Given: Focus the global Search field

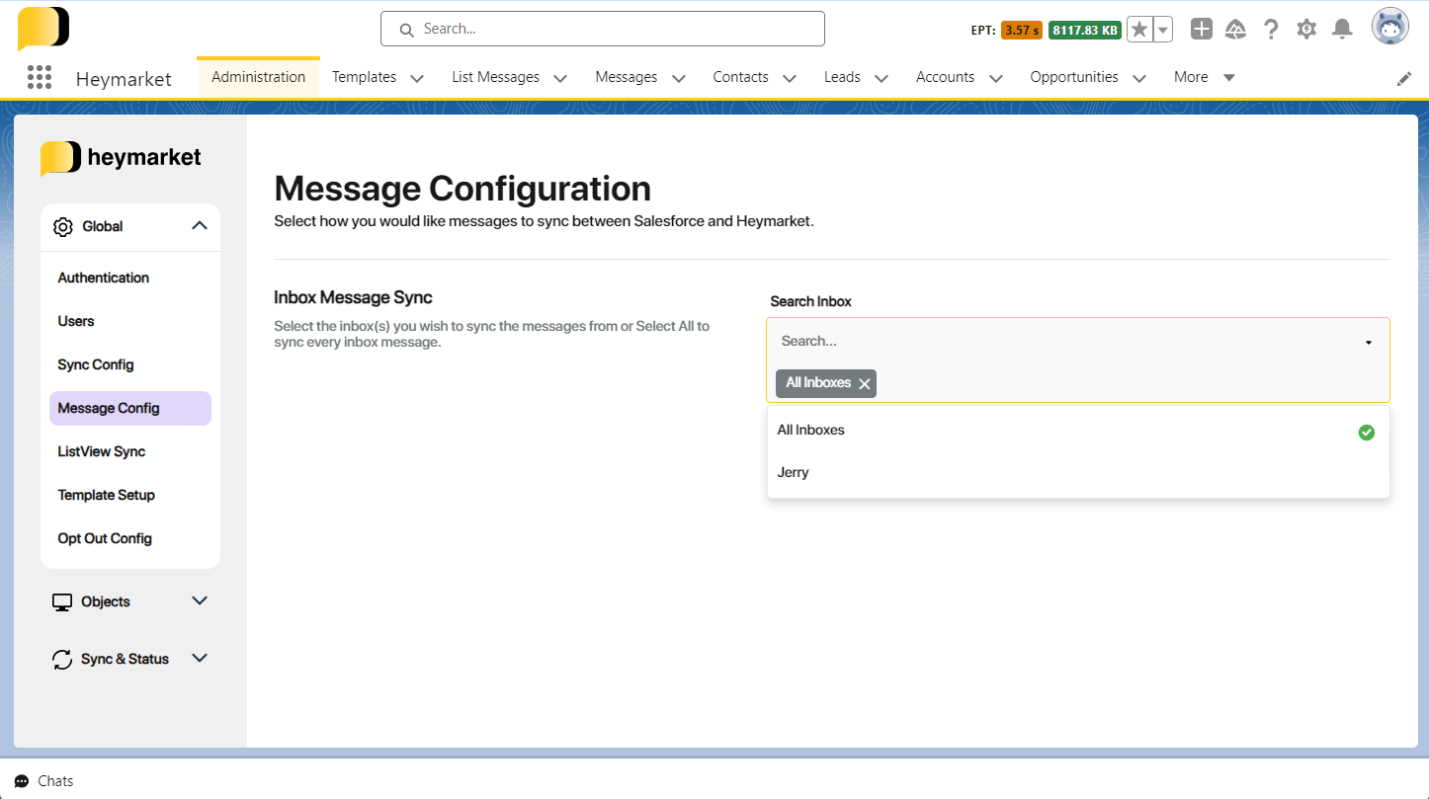Looking at the screenshot, I should click(x=603, y=29).
